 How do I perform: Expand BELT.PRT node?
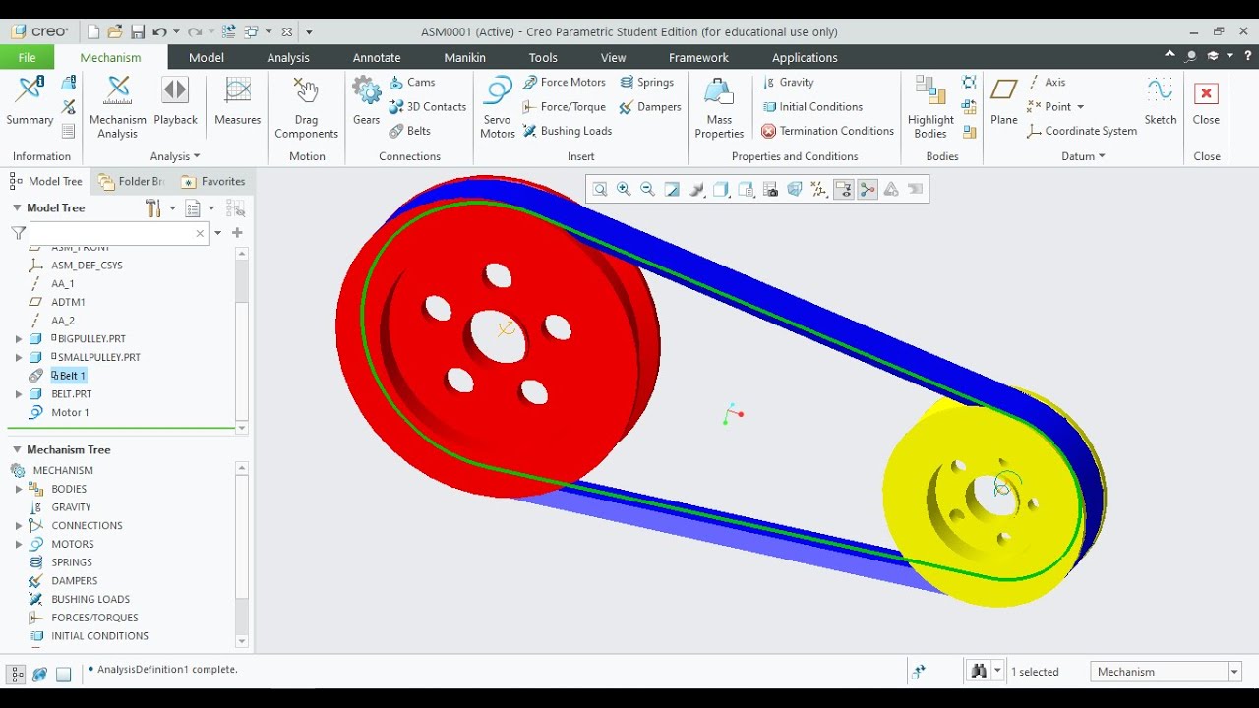click(x=19, y=394)
